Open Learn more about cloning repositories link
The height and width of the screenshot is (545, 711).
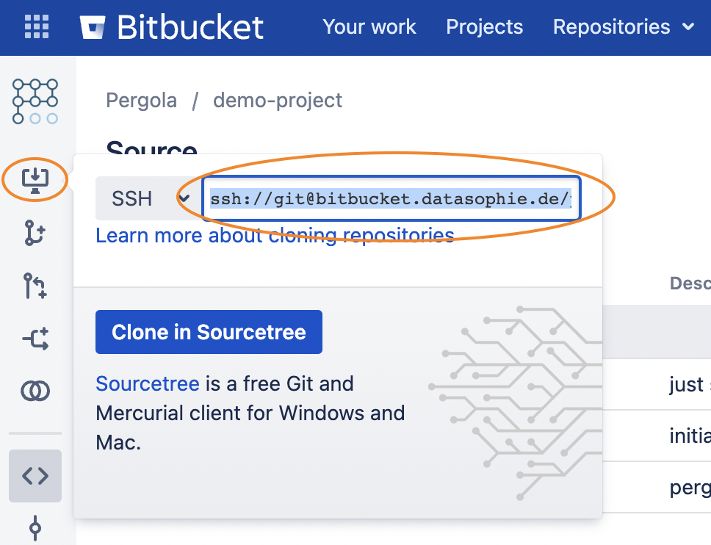(x=275, y=235)
